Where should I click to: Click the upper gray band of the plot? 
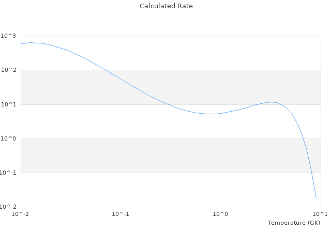coord(171,87)
